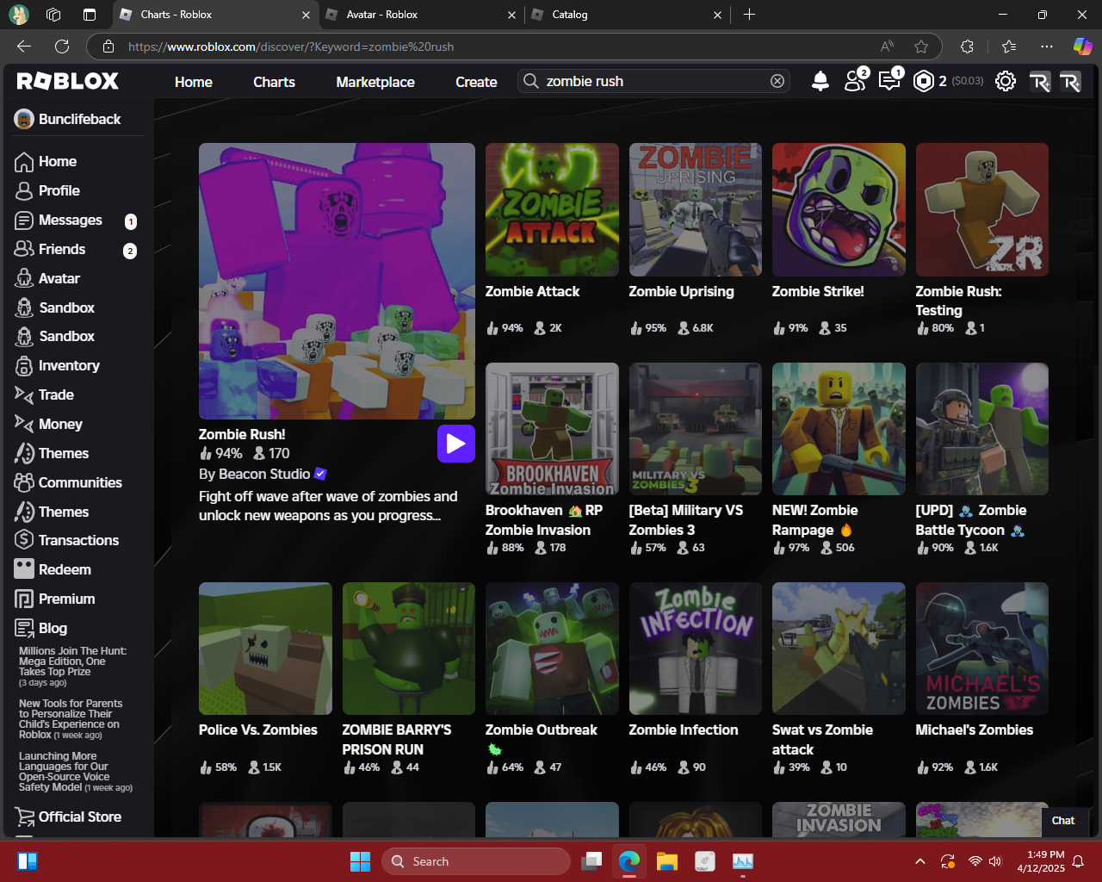This screenshot has height=882, width=1102.
Task: Open ZOMBIE BARRY'S PRISON RUN thumbnail
Action: 409,649
